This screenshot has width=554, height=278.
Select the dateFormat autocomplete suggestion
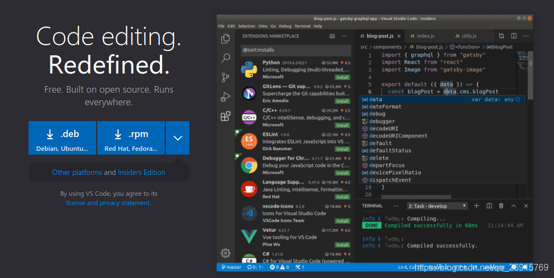coord(442,106)
